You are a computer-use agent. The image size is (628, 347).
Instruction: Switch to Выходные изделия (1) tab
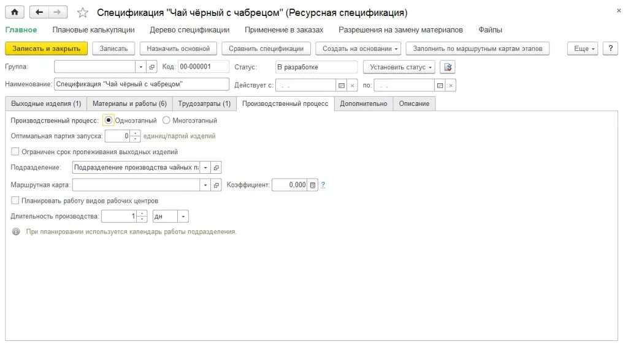46,103
